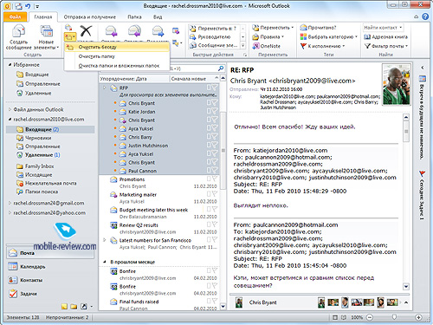This screenshot has height=325, width=433.
Task: Click the help question mark icon
Action: (425, 16)
